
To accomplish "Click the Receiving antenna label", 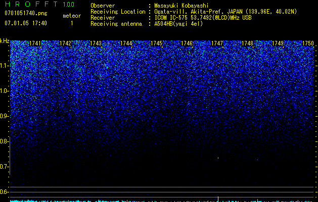I will 116,24.
